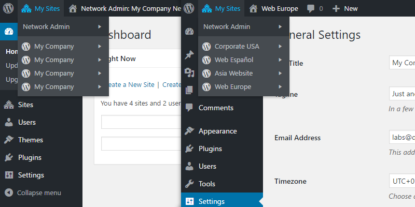Expand the Asia Website submenu arrow
Screen dimensions: 415x207
coord(280,73)
